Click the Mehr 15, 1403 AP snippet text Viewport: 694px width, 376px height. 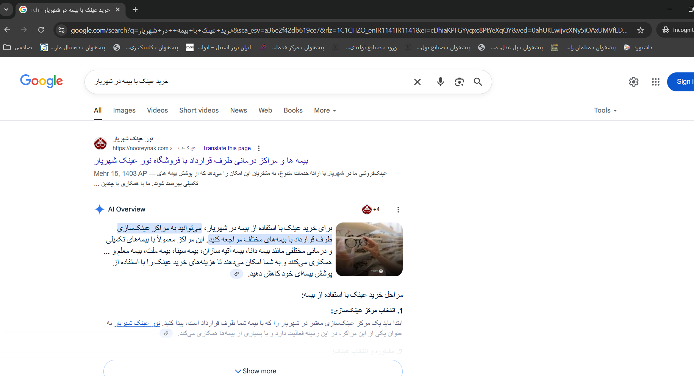pos(120,174)
